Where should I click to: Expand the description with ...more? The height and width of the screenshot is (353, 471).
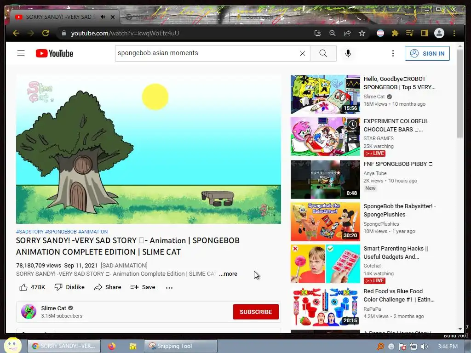228,274
